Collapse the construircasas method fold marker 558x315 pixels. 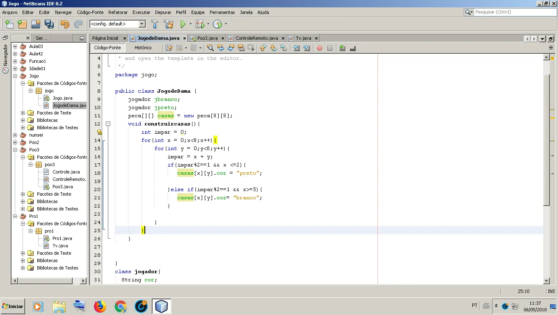[108, 123]
